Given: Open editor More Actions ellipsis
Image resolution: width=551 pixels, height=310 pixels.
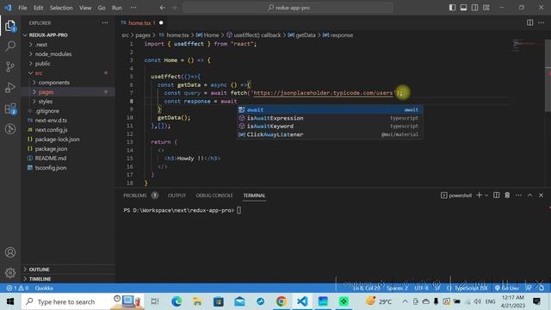Looking at the screenshot, I should point(541,23).
